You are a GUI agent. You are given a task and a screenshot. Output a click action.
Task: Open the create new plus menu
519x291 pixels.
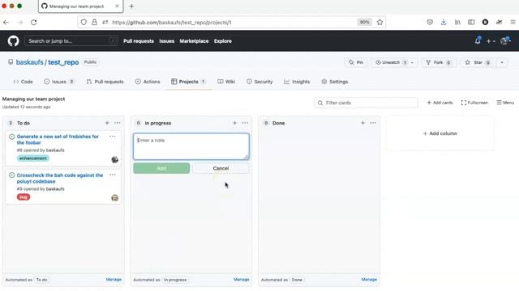coord(491,41)
